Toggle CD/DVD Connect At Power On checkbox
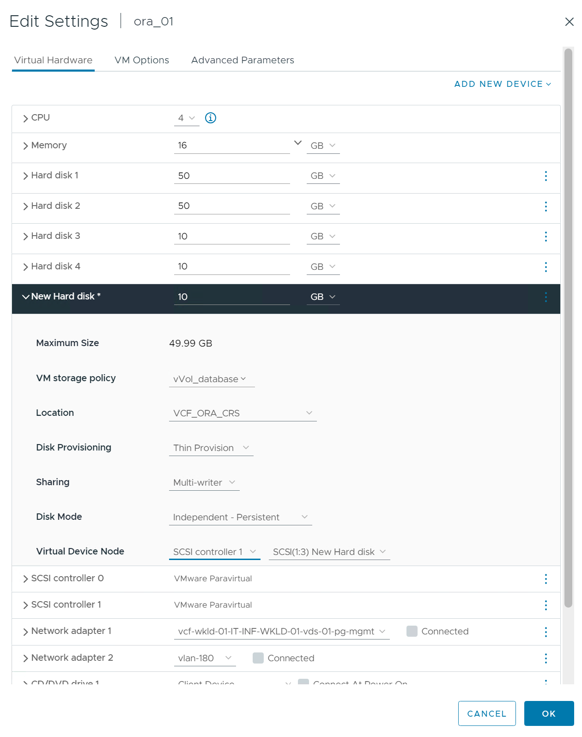 [303, 682]
